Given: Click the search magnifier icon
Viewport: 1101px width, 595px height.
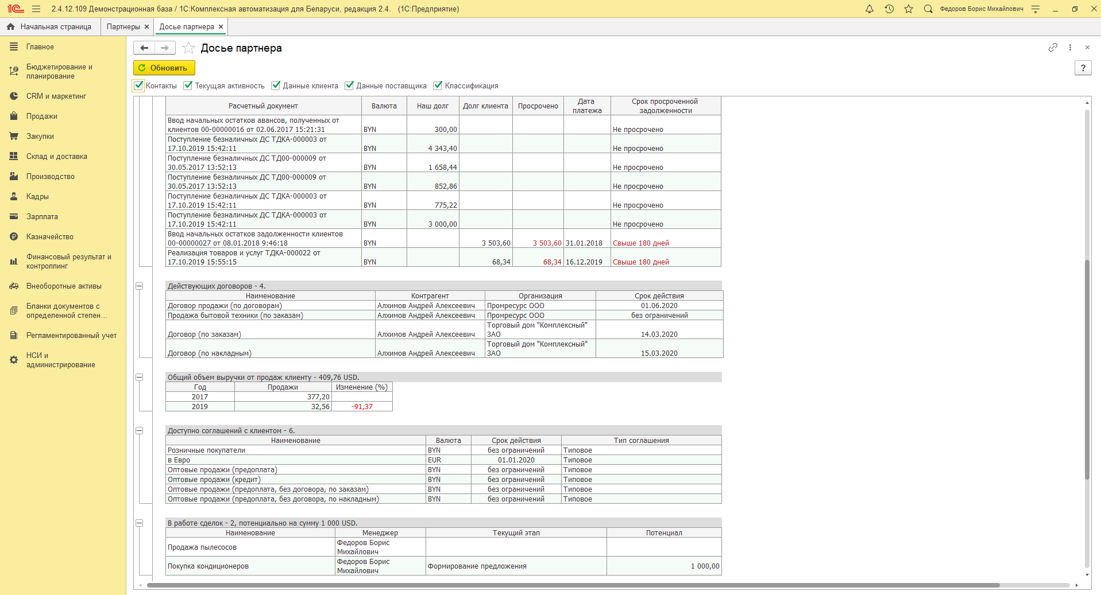Looking at the screenshot, I should (x=928, y=9).
